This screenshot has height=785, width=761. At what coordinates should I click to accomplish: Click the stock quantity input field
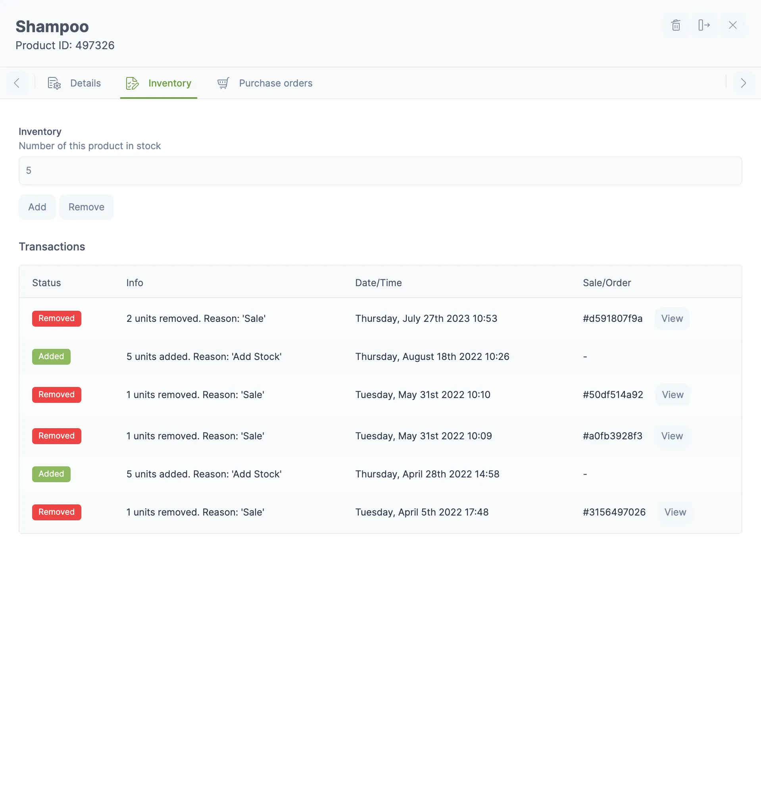pyautogui.click(x=379, y=171)
